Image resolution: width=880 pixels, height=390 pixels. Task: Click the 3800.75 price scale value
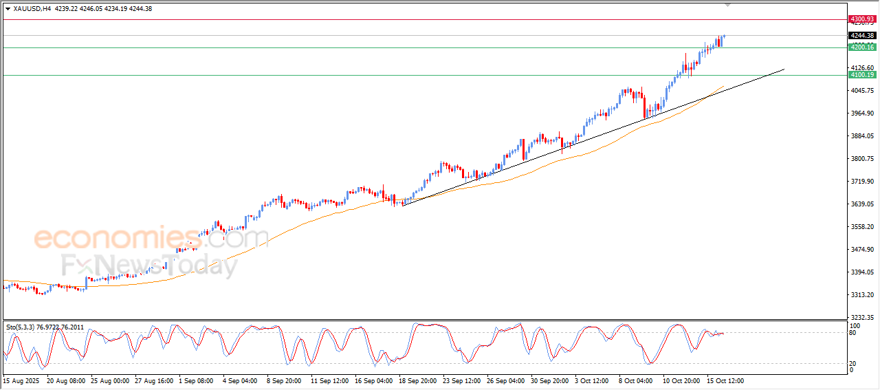(x=860, y=159)
